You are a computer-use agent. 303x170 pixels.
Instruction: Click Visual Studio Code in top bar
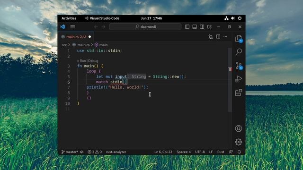pos(102,18)
